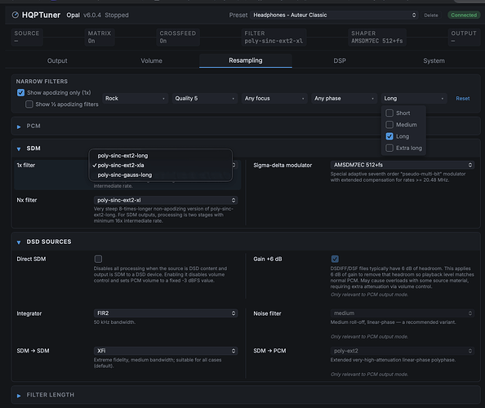Click the HQPTuner logo icon
This screenshot has width=485, height=408.
pos(16,15)
